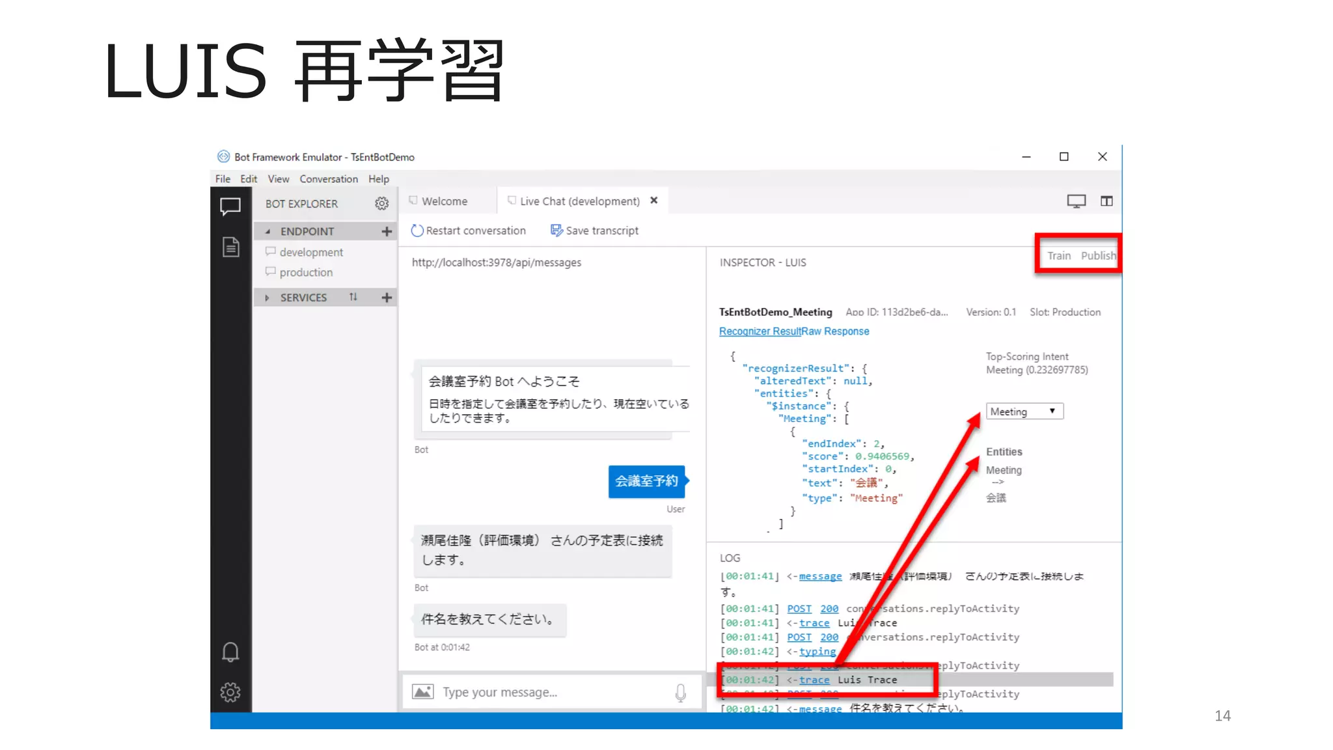Open emulator settings gear in the sidebar
1333x750 pixels.
tap(230, 692)
